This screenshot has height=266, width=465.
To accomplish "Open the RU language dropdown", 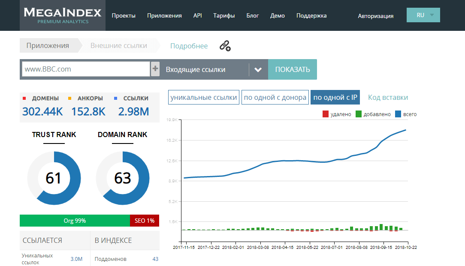I will (423, 15).
